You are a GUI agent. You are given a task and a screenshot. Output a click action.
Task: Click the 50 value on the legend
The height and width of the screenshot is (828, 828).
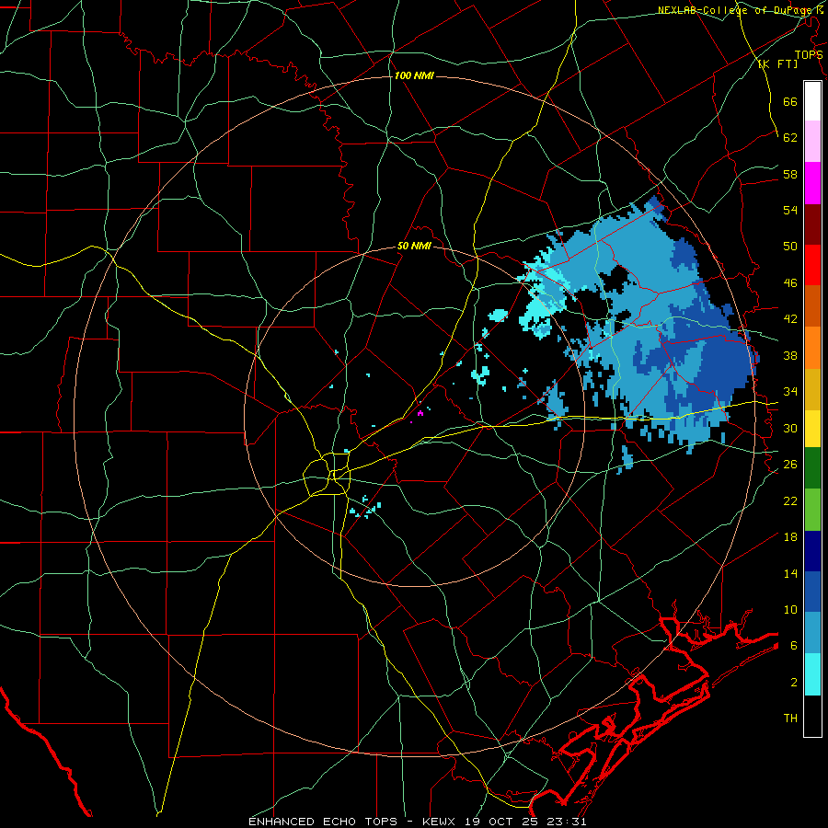coord(790,246)
